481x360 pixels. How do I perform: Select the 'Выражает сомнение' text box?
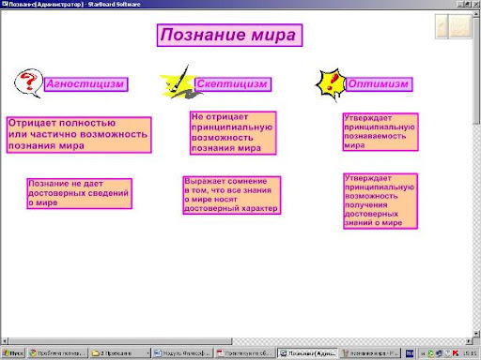coord(232,195)
